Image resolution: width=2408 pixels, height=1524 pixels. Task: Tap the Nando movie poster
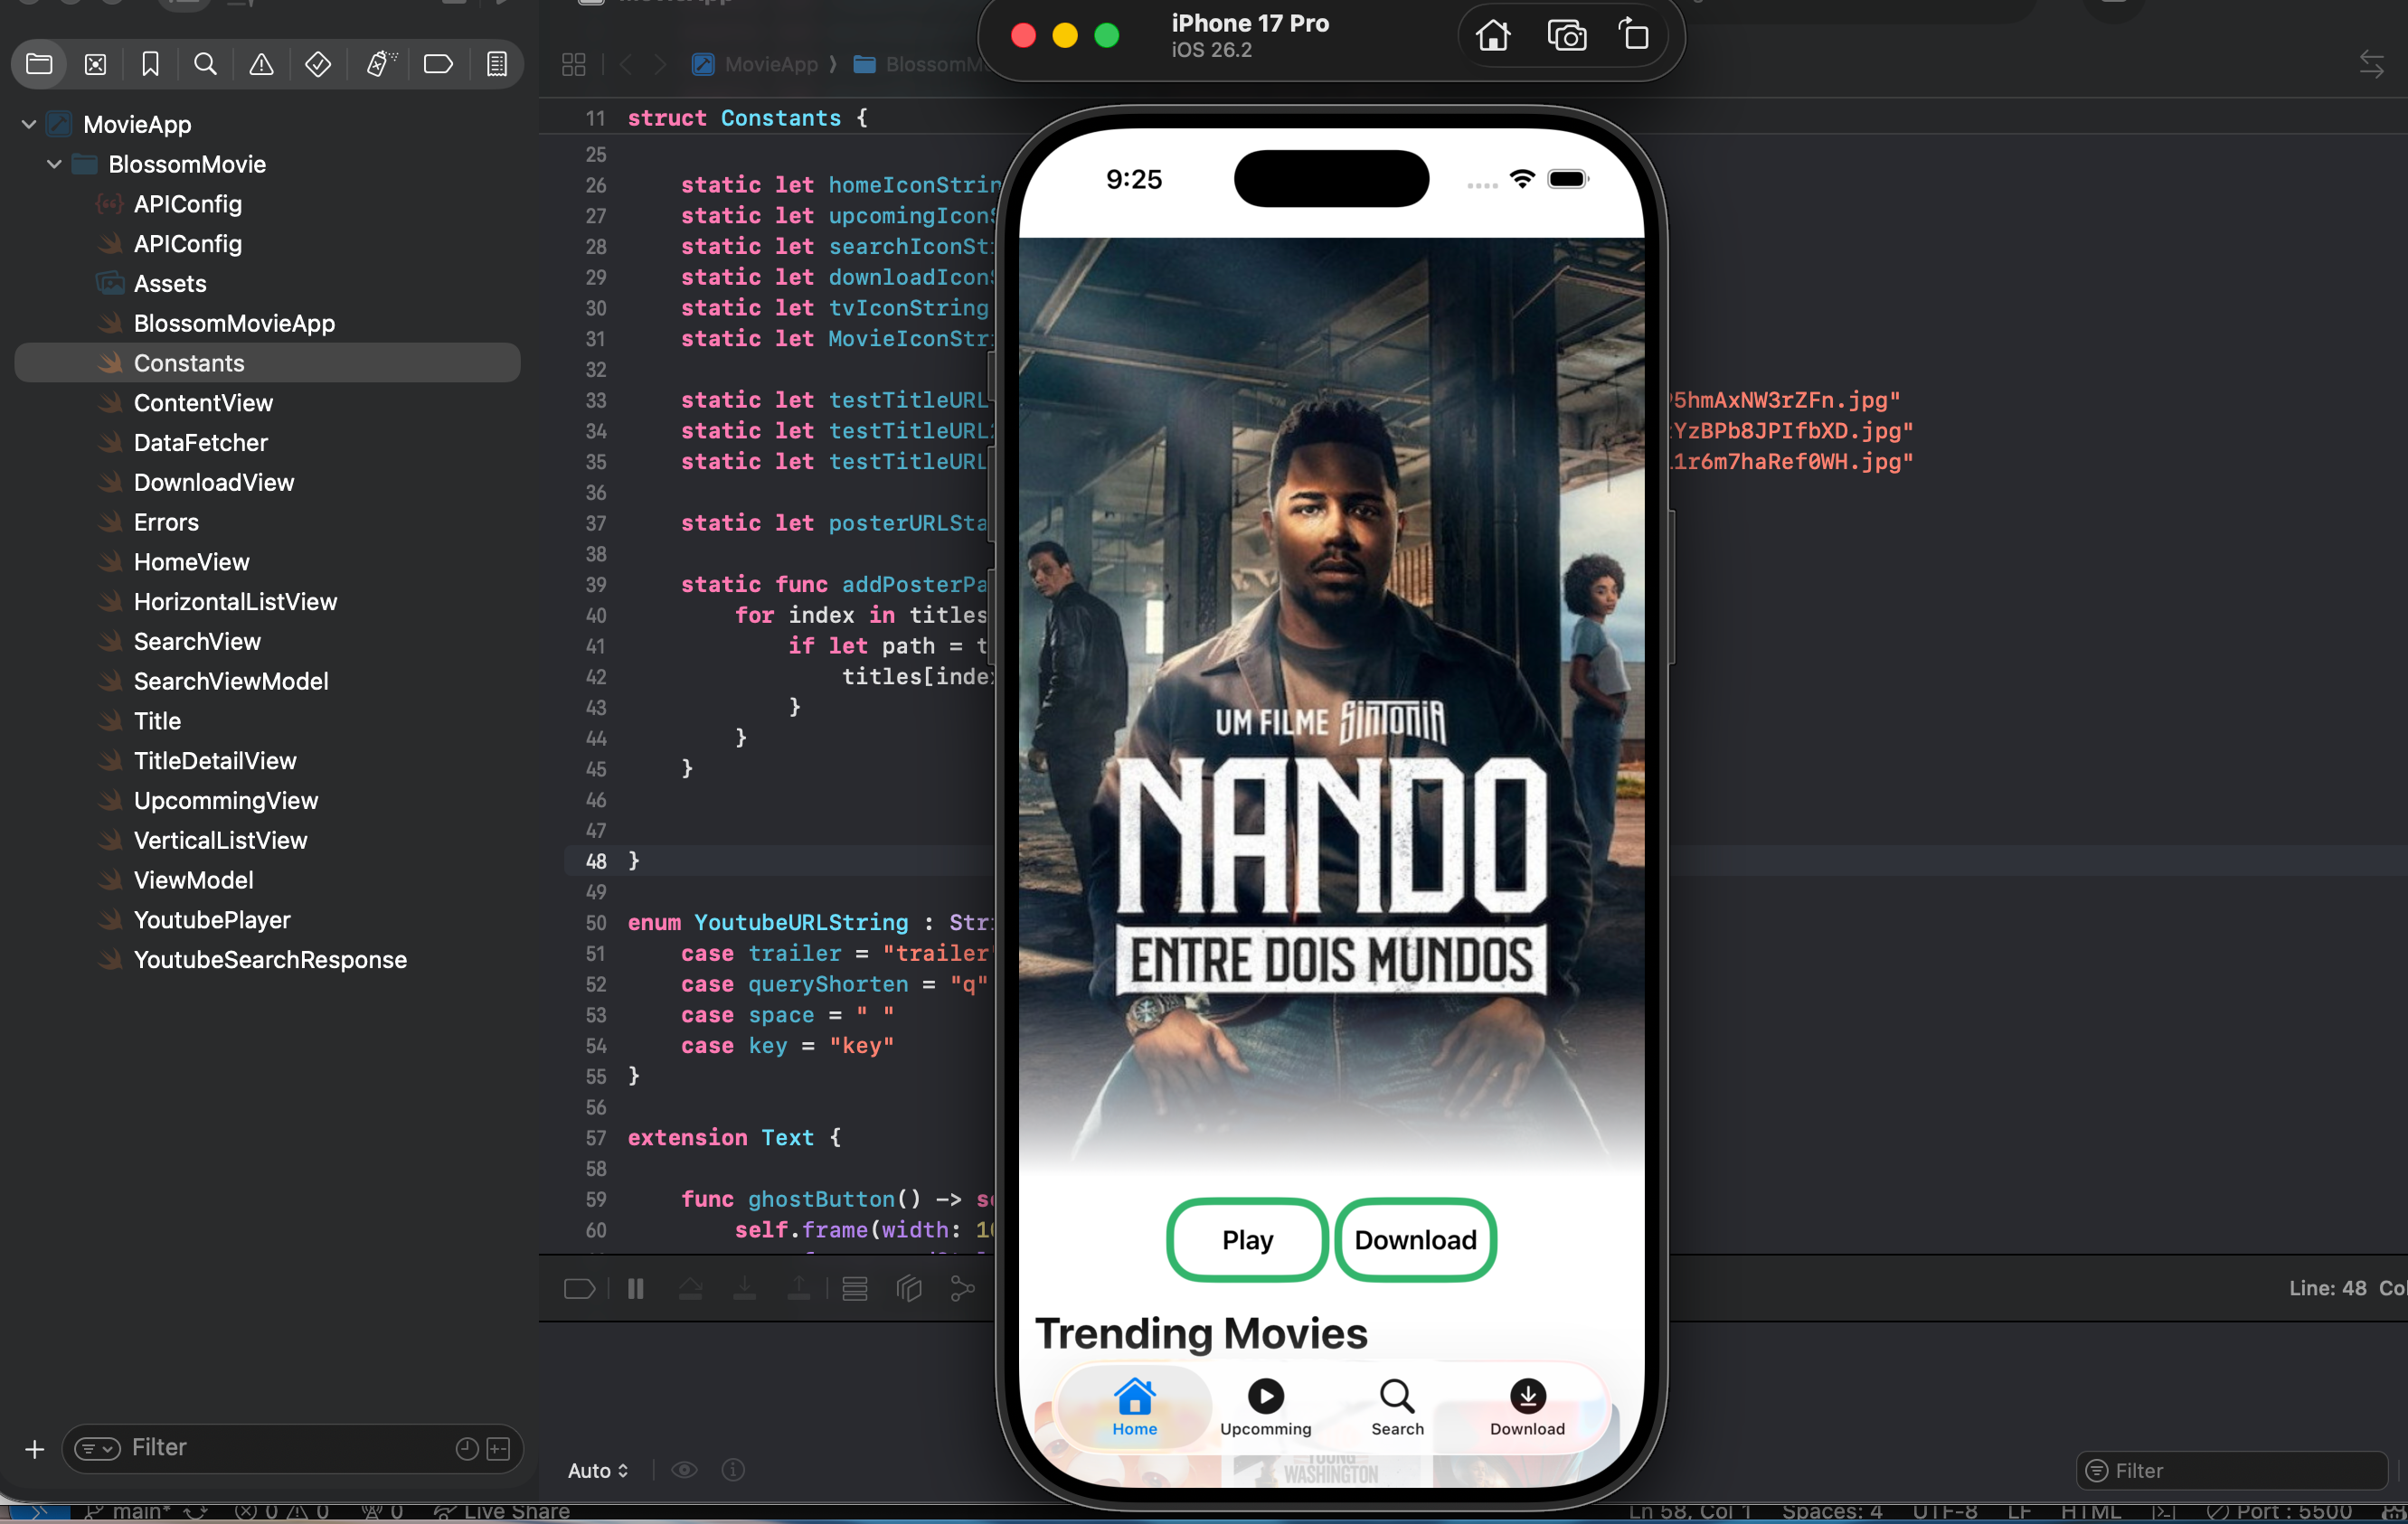point(1331,703)
